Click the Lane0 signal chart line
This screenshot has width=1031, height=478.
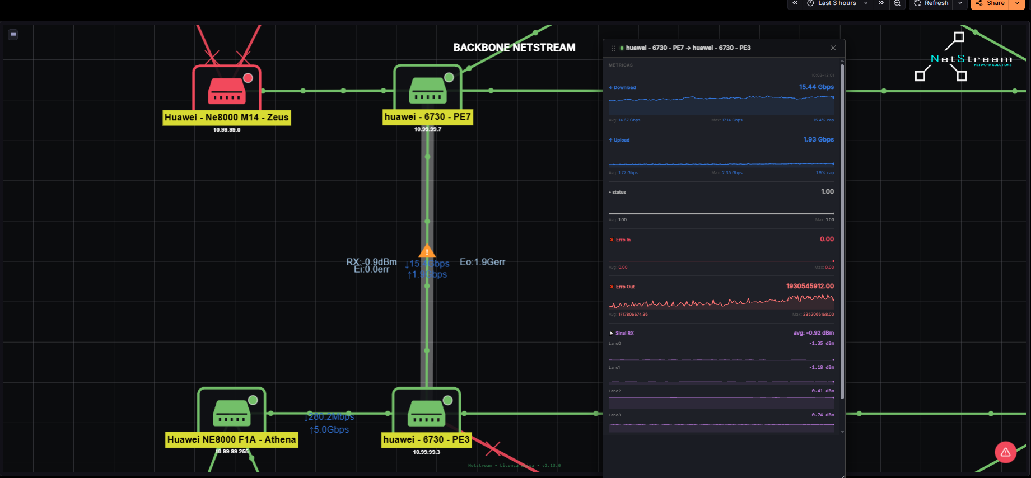pos(721,360)
